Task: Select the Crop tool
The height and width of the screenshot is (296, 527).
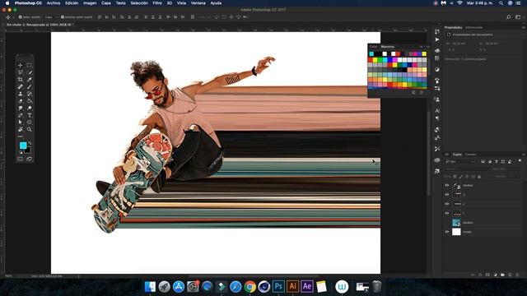Action: pyautogui.click(x=20, y=80)
